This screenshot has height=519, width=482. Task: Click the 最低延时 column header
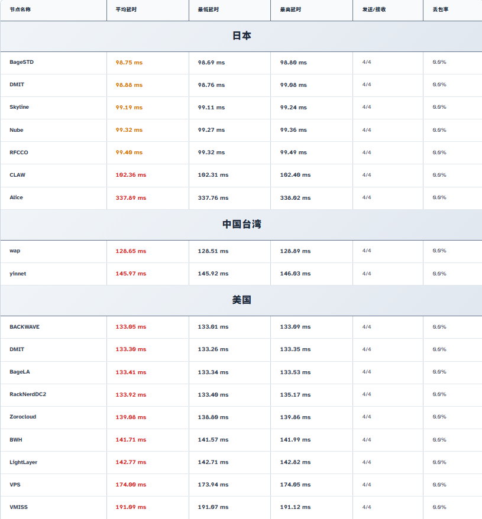coord(208,10)
